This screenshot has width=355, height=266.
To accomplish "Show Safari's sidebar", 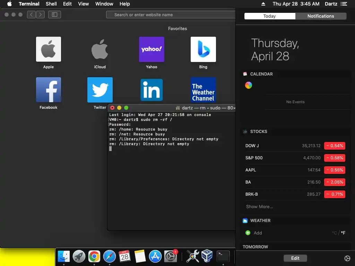I will pos(54,15).
